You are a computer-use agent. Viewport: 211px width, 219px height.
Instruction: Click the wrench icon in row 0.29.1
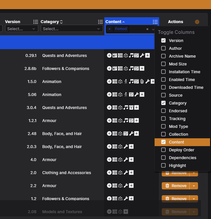click(x=142, y=55)
